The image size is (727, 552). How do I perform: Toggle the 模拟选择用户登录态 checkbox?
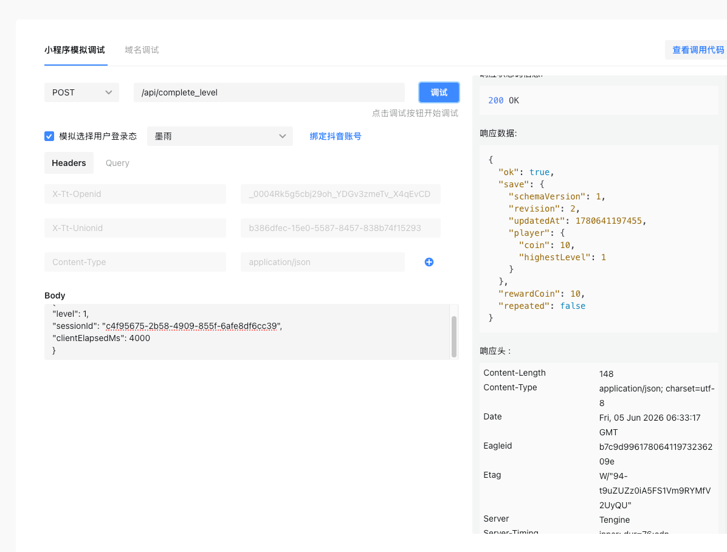tap(49, 136)
